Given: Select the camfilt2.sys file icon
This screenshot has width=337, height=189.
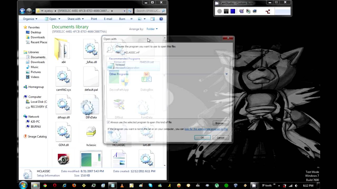Looking at the screenshot, I should (x=63, y=77).
